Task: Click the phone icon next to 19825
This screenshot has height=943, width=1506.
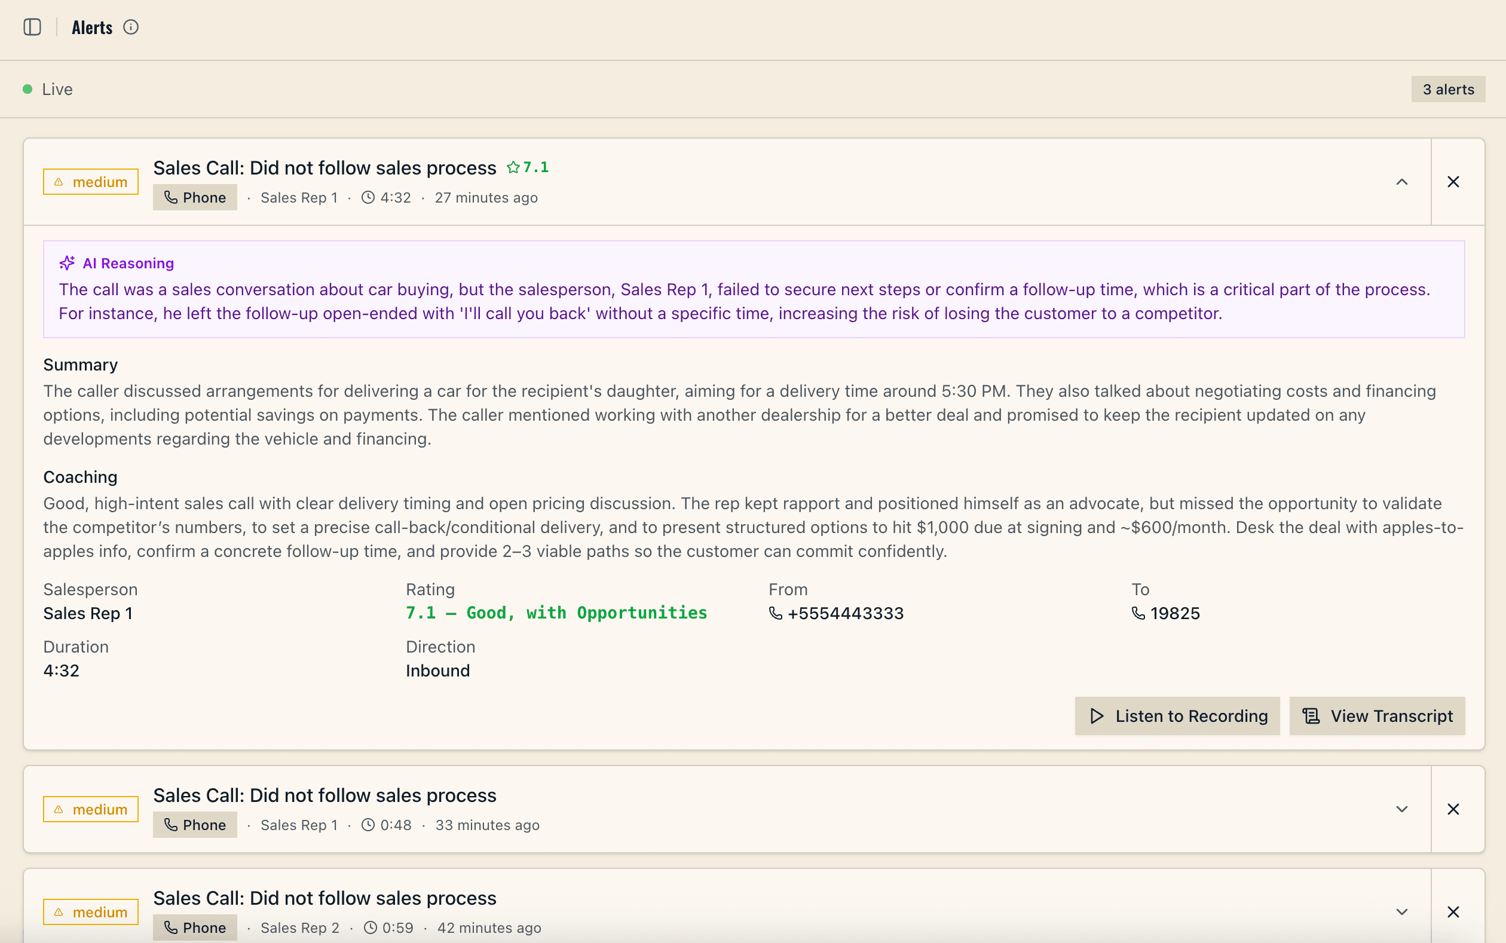Action: 1137,613
